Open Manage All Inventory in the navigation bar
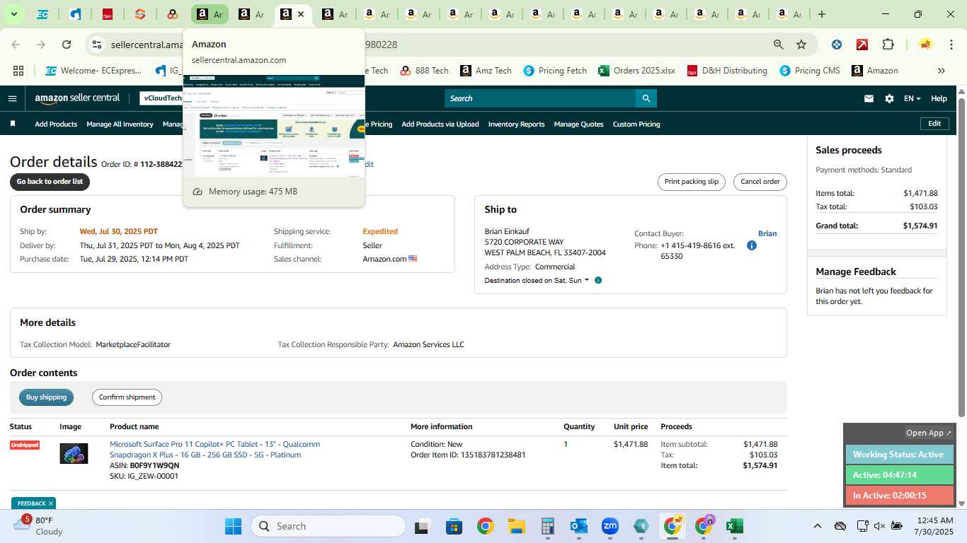This screenshot has width=967, height=543. (120, 124)
